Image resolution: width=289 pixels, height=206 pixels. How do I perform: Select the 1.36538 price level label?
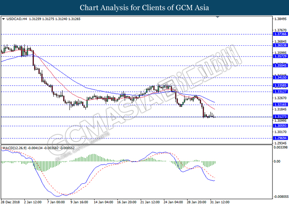coord(280,45)
